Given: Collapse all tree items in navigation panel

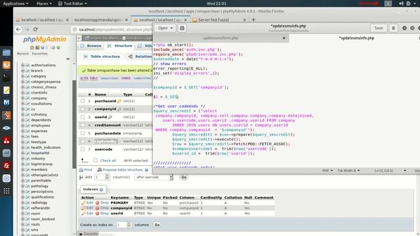Looking at the screenshot, I should tap(68, 59).
